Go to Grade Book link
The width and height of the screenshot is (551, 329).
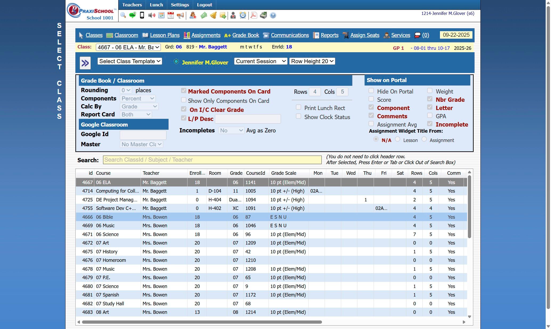[245, 35]
